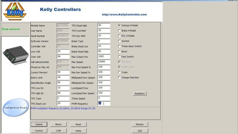Click the TPS Dead Low field

[63, 103]
